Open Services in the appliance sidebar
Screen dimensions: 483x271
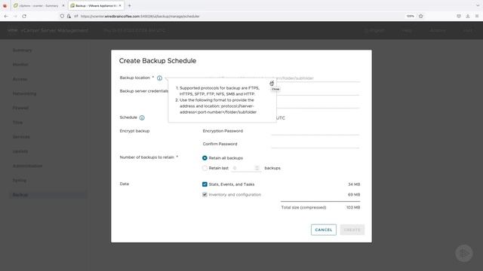pos(21,137)
